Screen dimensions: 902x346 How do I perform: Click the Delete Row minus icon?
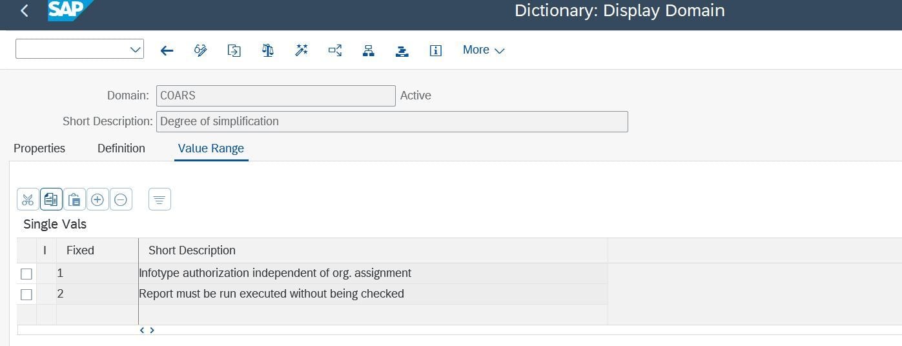tap(121, 199)
